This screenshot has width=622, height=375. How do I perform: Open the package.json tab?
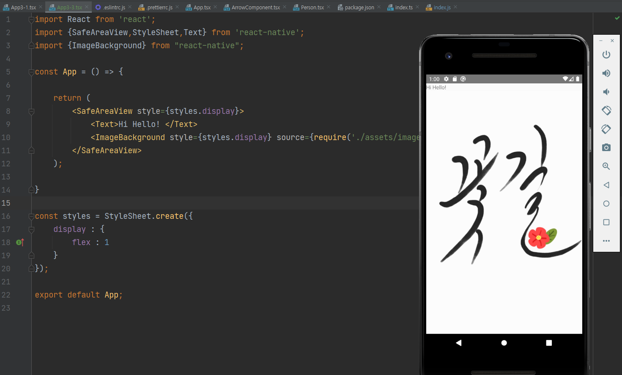tap(359, 7)
